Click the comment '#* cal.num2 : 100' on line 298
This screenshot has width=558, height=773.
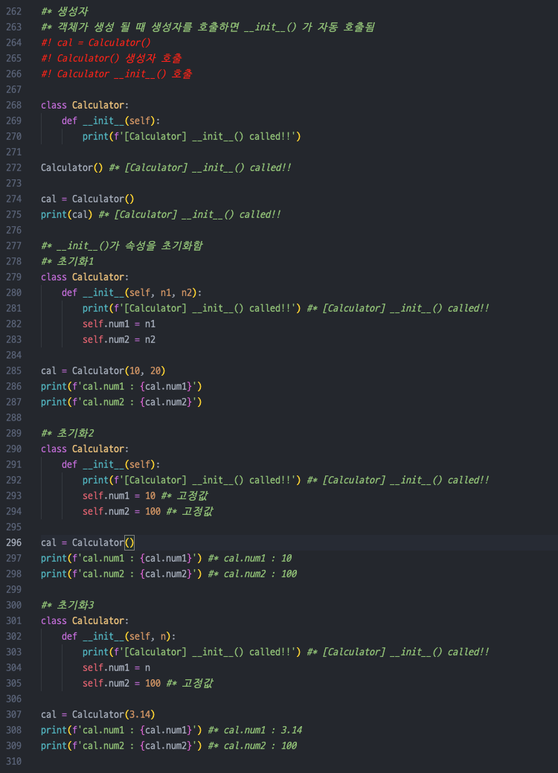pyautogui.click(x=252, y=574)
